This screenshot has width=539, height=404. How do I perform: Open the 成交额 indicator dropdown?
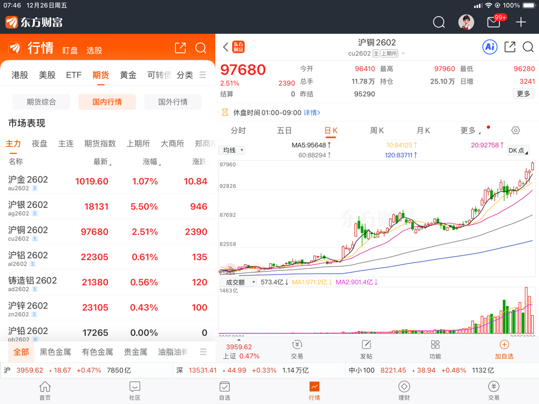tap(238, 282)
